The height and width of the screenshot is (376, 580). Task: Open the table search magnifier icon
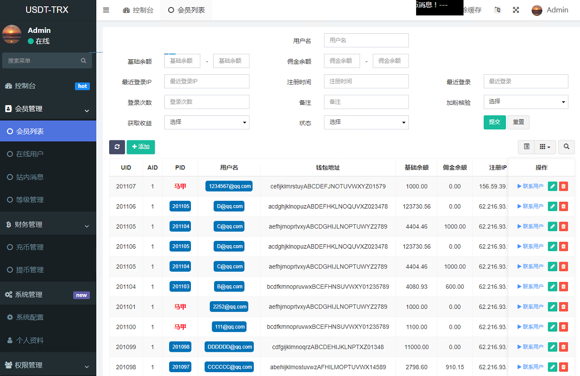point(566,147)
